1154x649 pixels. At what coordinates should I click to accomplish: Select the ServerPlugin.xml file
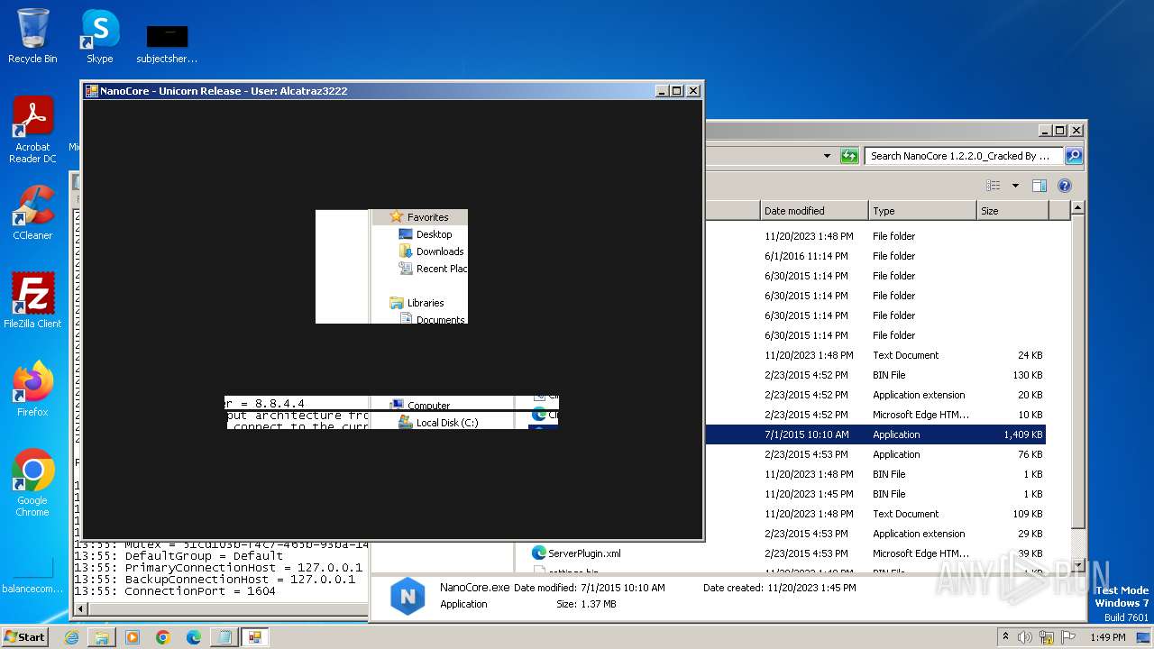[584, 553]
